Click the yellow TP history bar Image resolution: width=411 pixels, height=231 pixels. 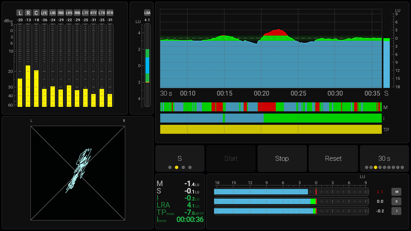pyautogui.click(x=271, y=129)
